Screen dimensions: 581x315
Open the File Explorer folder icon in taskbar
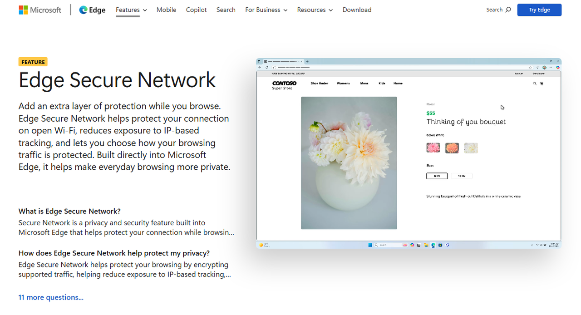(426, 245)
